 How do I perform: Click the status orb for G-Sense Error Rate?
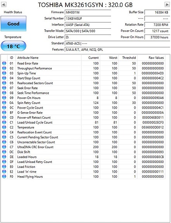click(4, 112)
